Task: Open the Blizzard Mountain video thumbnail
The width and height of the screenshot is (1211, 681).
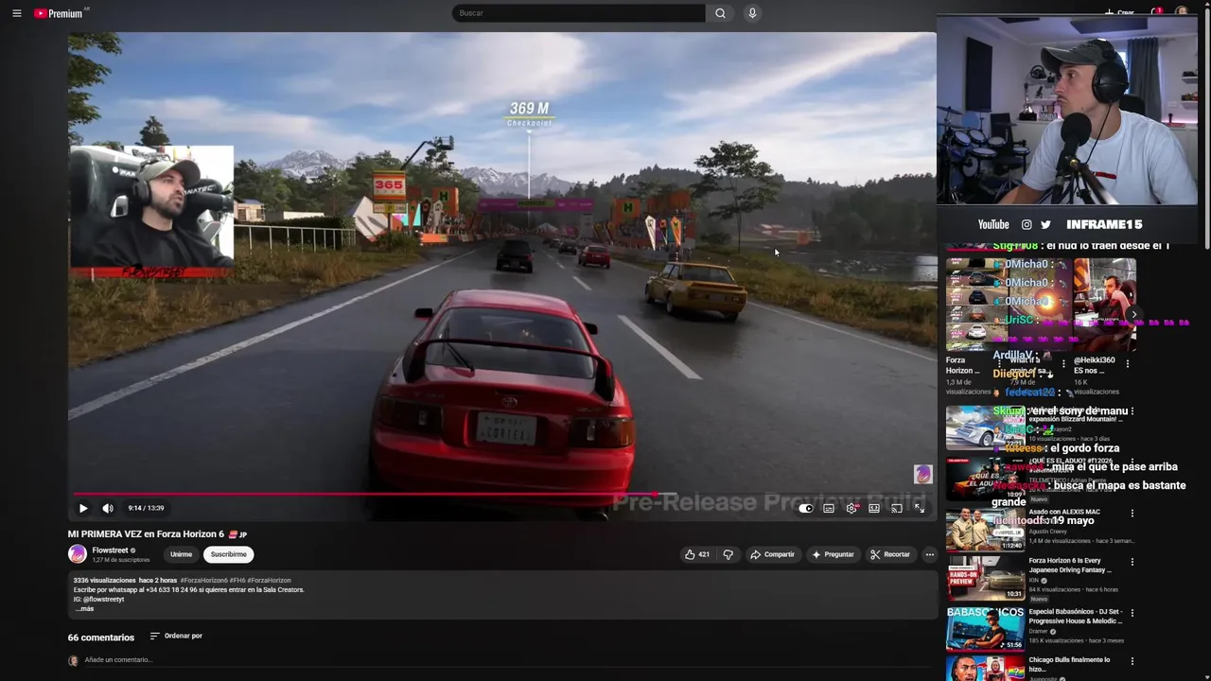Action: click(x=985, y=427)
